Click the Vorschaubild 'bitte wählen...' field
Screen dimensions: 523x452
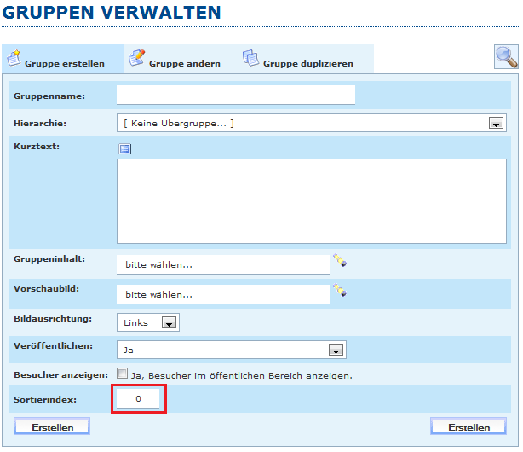222,294
